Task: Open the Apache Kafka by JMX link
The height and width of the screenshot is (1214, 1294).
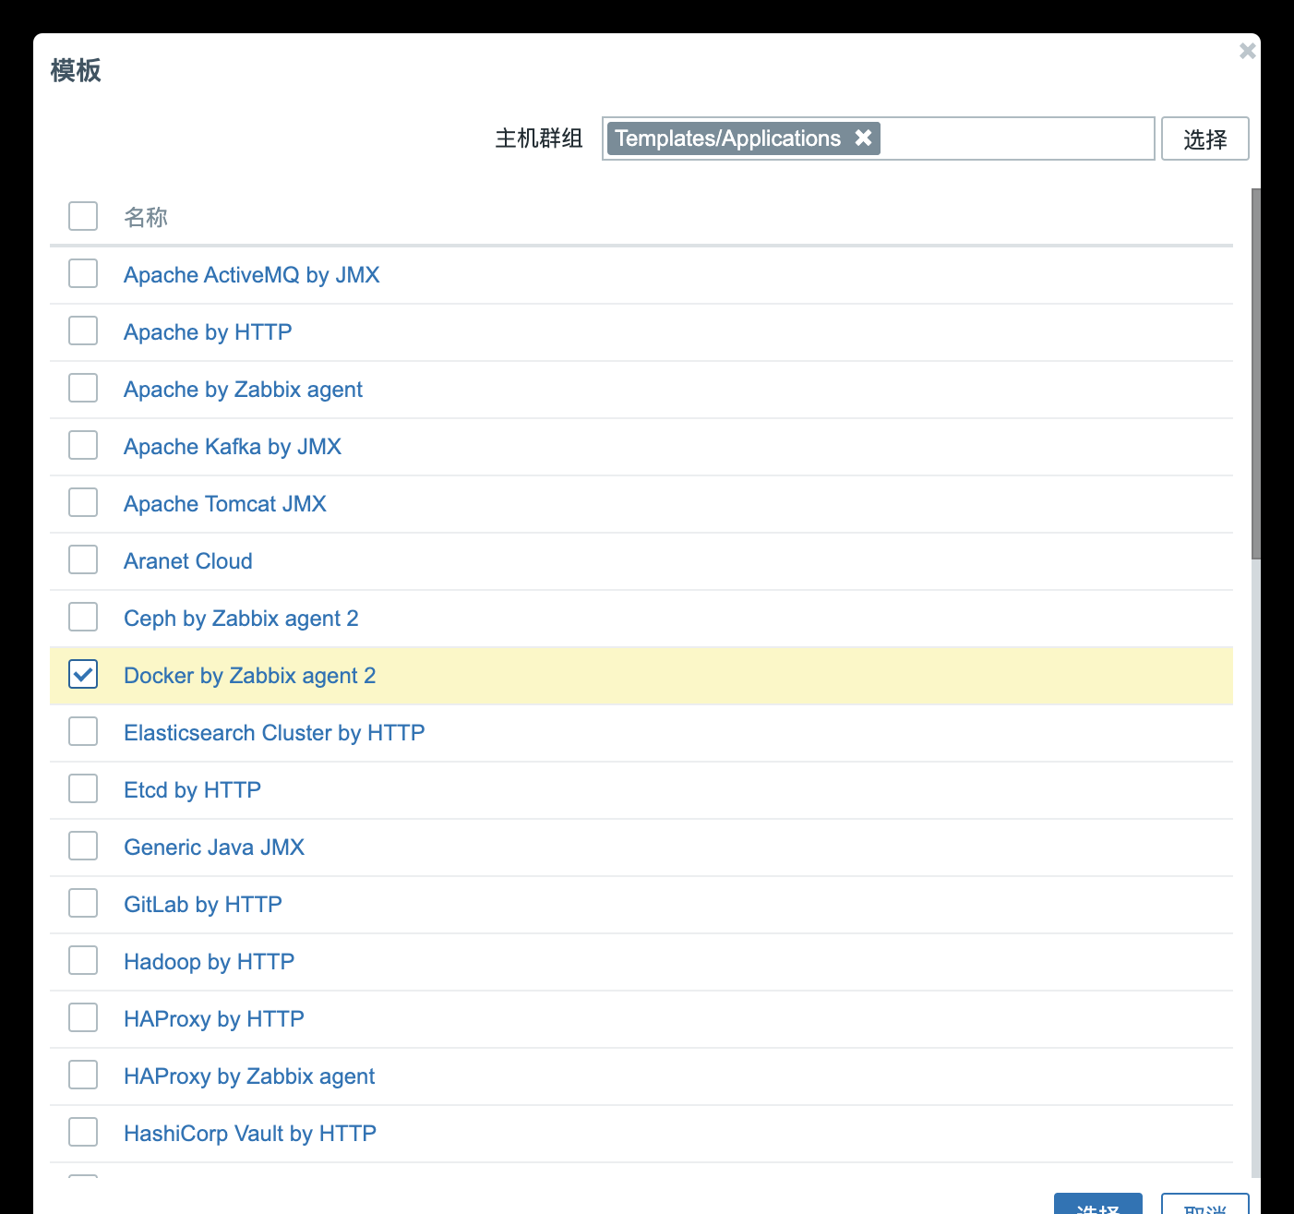Action: pyautogui.click(x=233, y=447)
